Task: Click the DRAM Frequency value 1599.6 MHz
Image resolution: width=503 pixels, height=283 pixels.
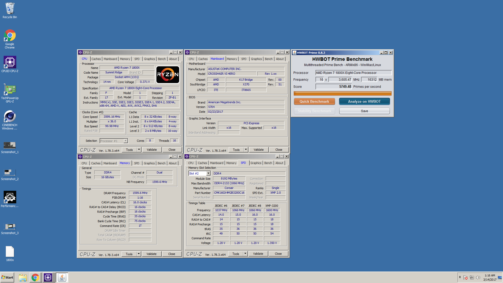Action: 140,193
